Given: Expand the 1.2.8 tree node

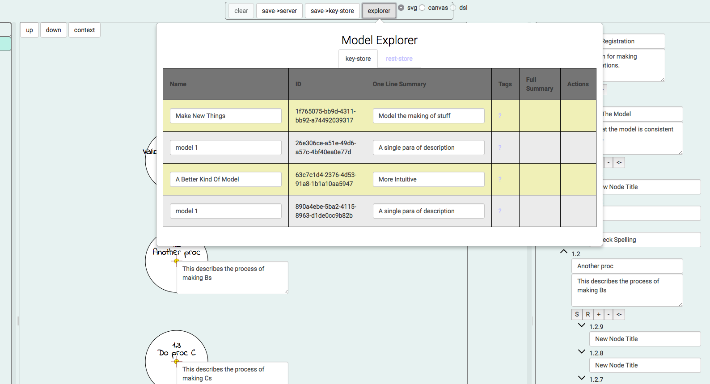Looking at the screenshot, I should (x=582, y=352).
